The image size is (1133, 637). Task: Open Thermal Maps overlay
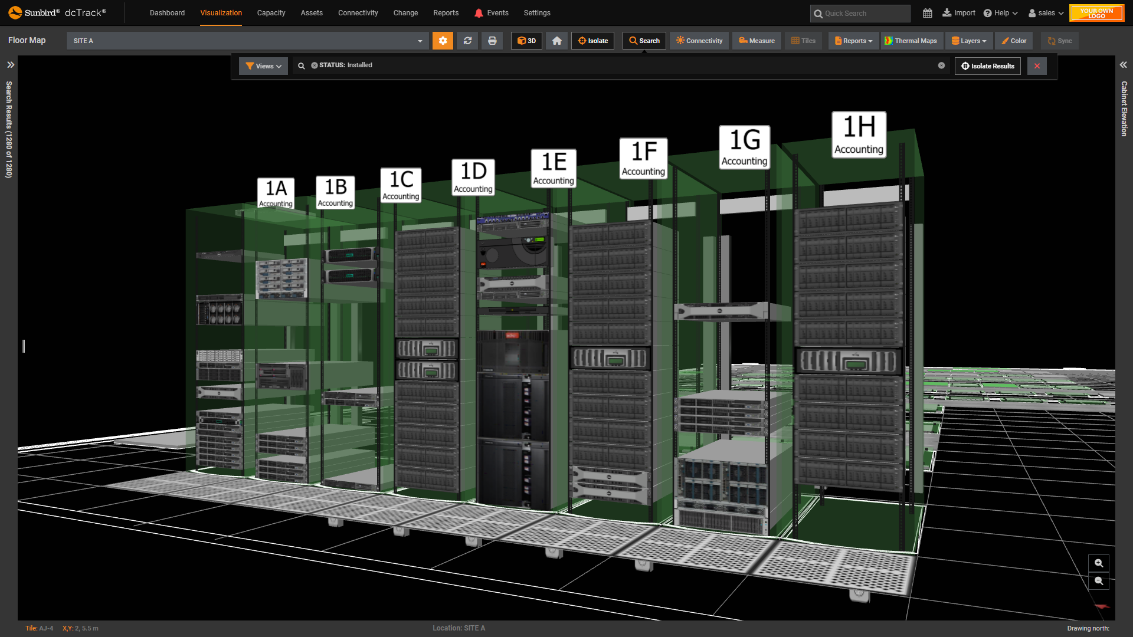coord(912,41)
